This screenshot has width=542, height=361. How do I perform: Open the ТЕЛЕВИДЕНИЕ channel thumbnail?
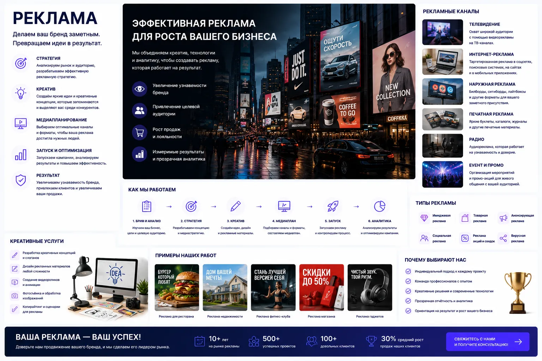coord(442,32)
